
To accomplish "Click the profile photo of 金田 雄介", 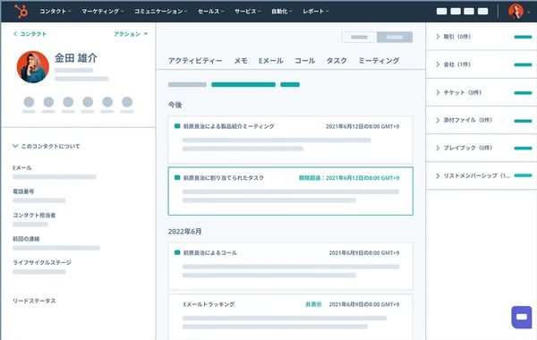I will [x=33, y=67].
